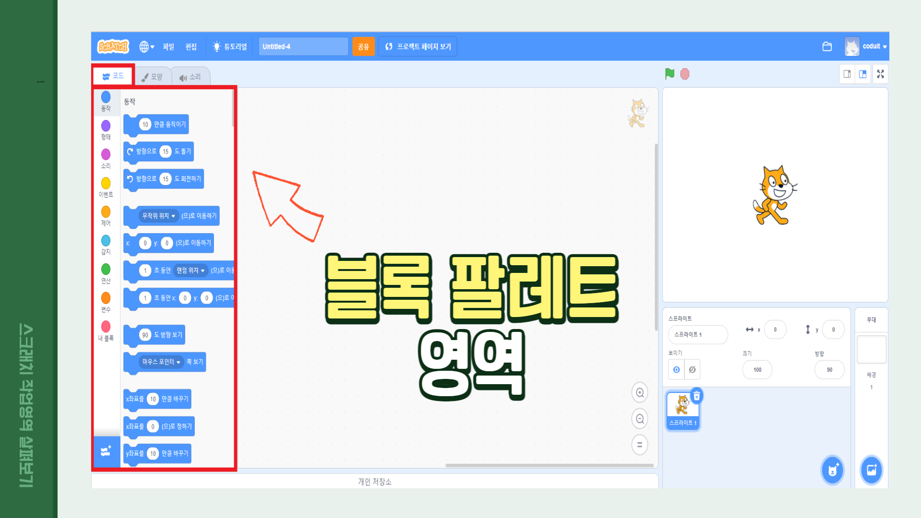This screenshot has width=921, height=518.
Task: Open the 파일 menu
Action: pos(168,47)
